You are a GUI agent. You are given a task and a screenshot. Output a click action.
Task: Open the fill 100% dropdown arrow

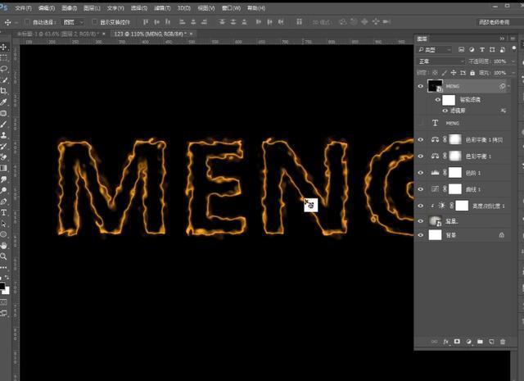coord(513,73)
